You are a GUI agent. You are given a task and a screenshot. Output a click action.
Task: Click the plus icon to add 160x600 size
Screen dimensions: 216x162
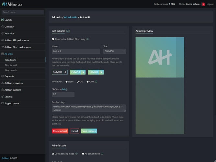point(65,72)
